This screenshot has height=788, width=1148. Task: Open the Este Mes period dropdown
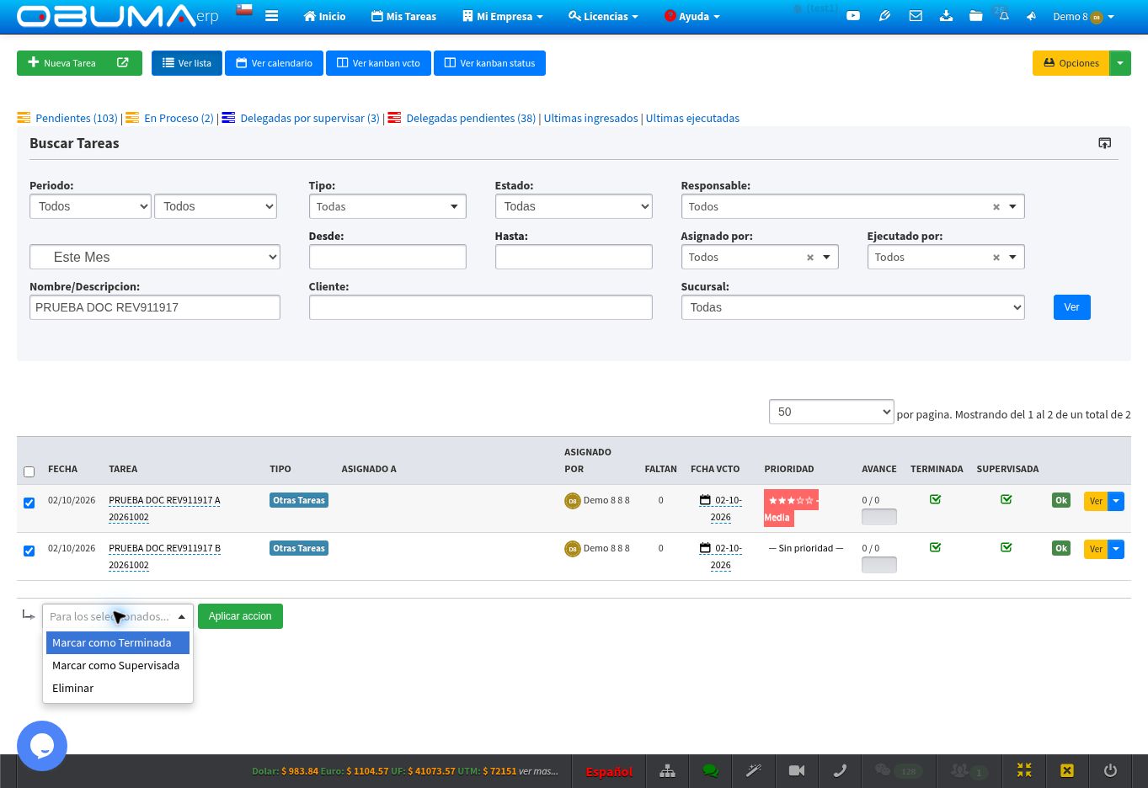pos(155,257)
